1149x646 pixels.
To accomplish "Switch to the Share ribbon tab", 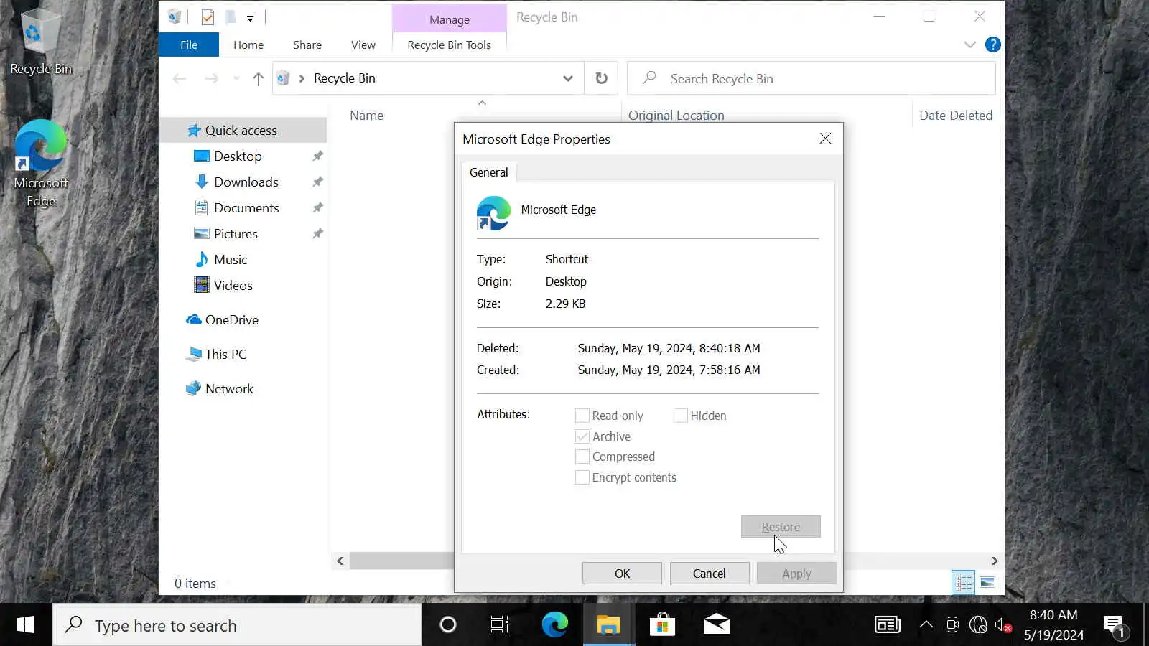I will pos(307,45).
